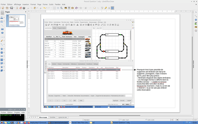Select page 1 thumbnail in Pages panel

16,21
